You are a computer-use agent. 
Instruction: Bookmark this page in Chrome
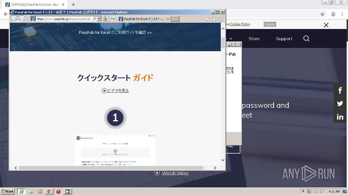[x=322, y=14]
